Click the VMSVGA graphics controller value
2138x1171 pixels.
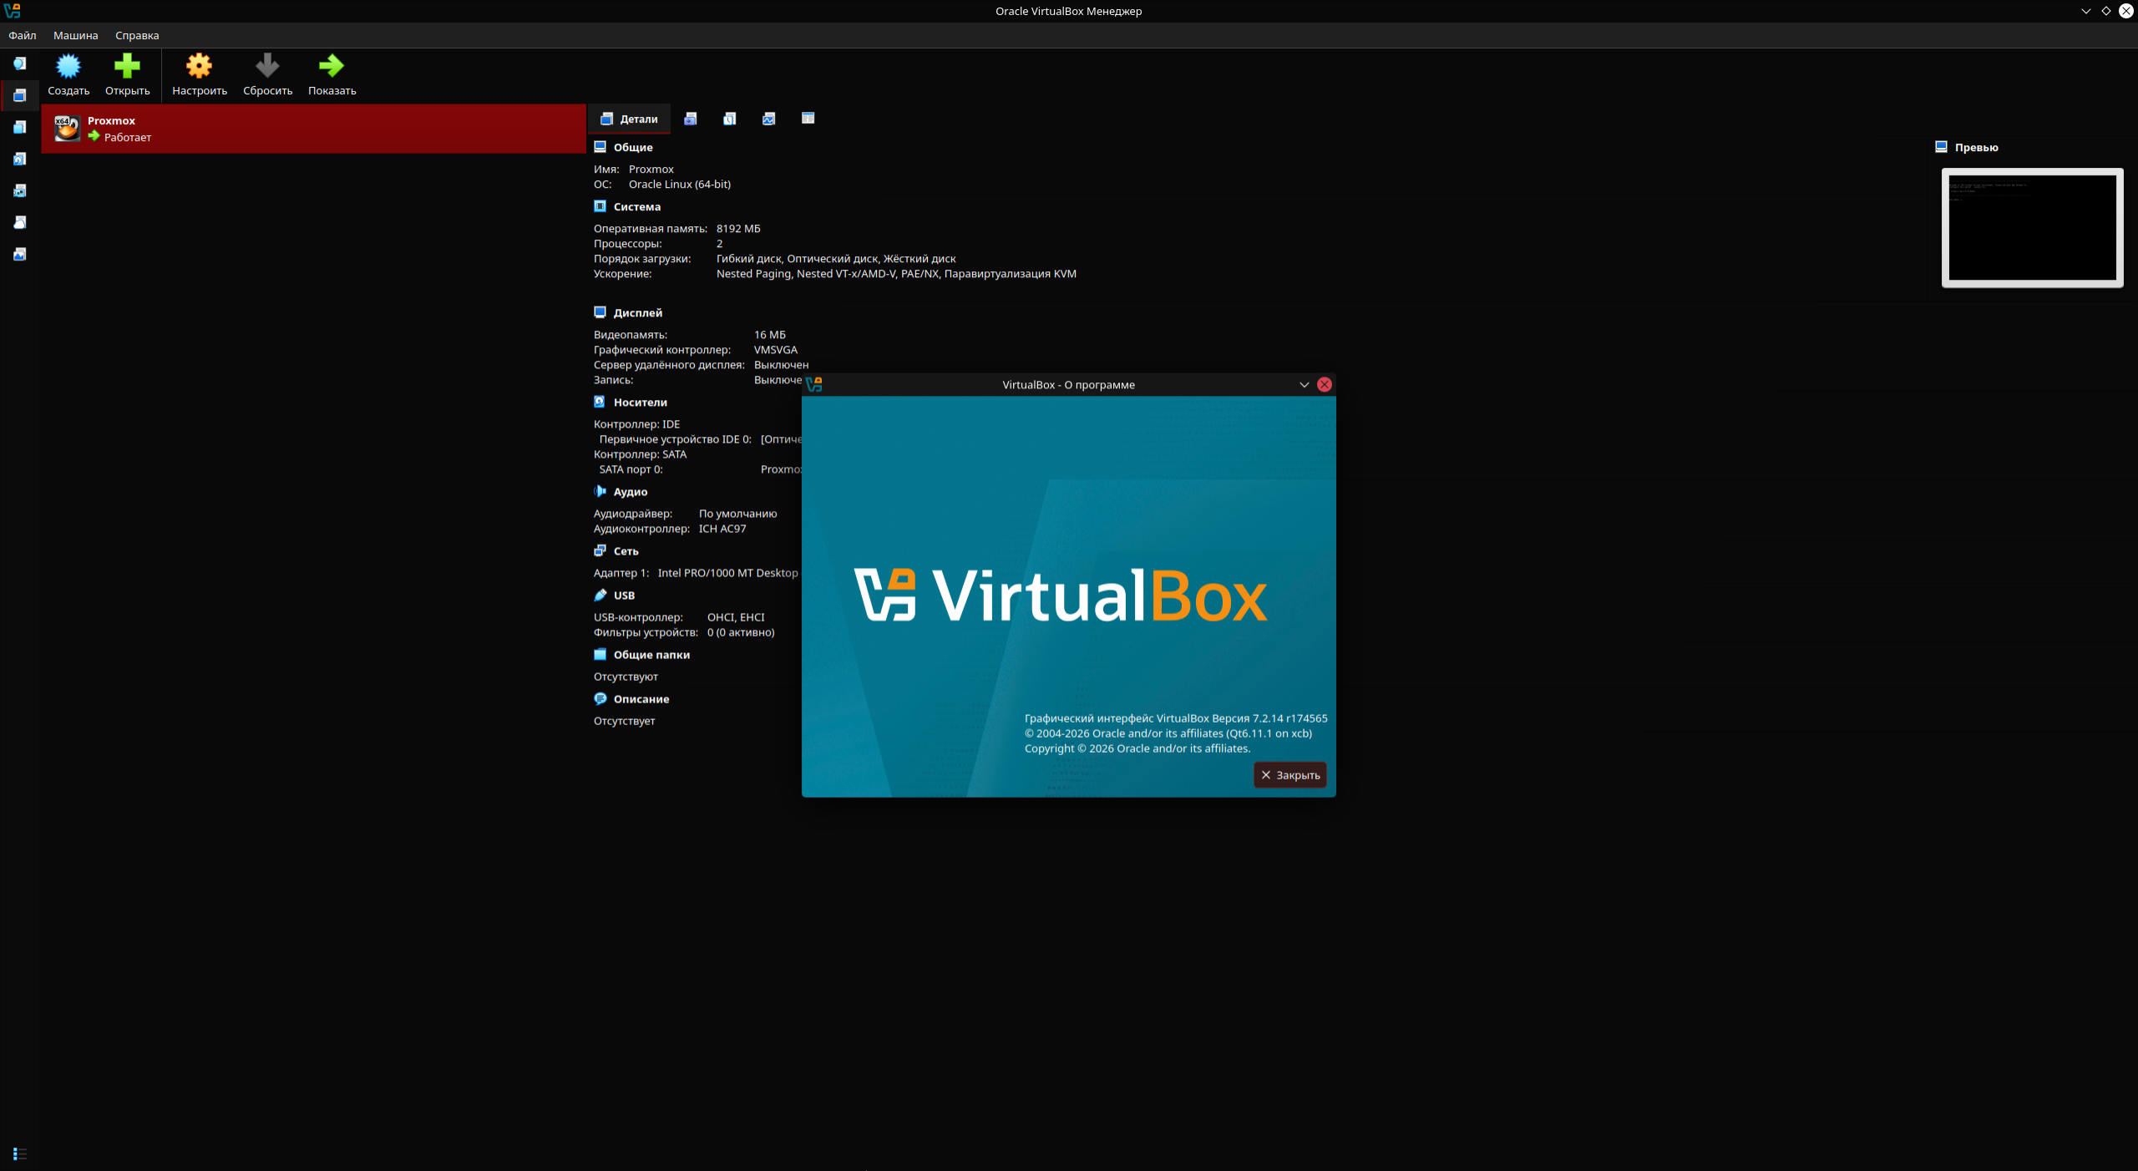tap(776, 349)
